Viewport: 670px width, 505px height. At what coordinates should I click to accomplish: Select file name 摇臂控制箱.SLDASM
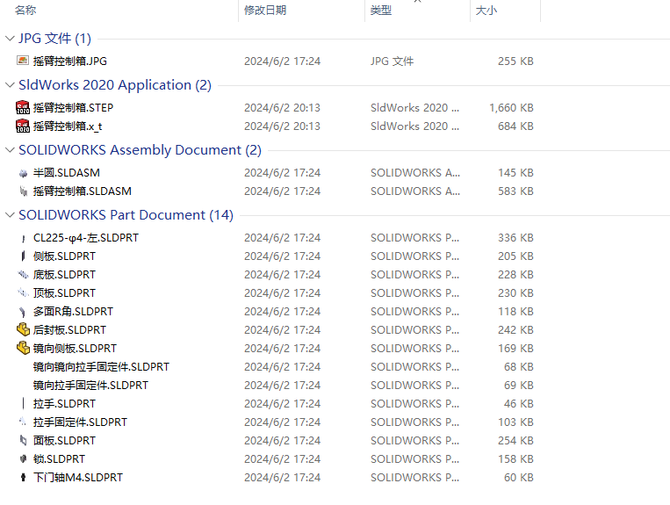82,191
